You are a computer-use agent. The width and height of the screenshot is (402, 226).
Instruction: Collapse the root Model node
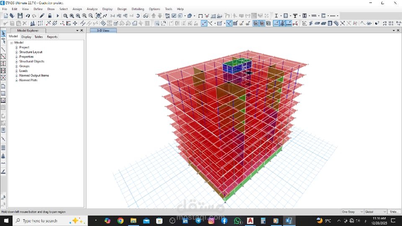coord(12,43)
